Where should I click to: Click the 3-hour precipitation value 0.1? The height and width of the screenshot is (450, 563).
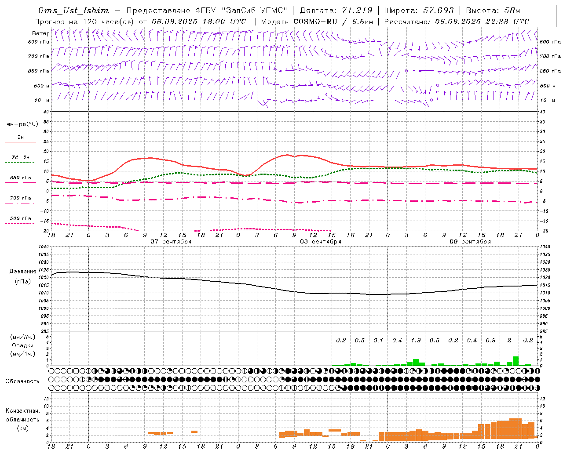click(378, 340)
